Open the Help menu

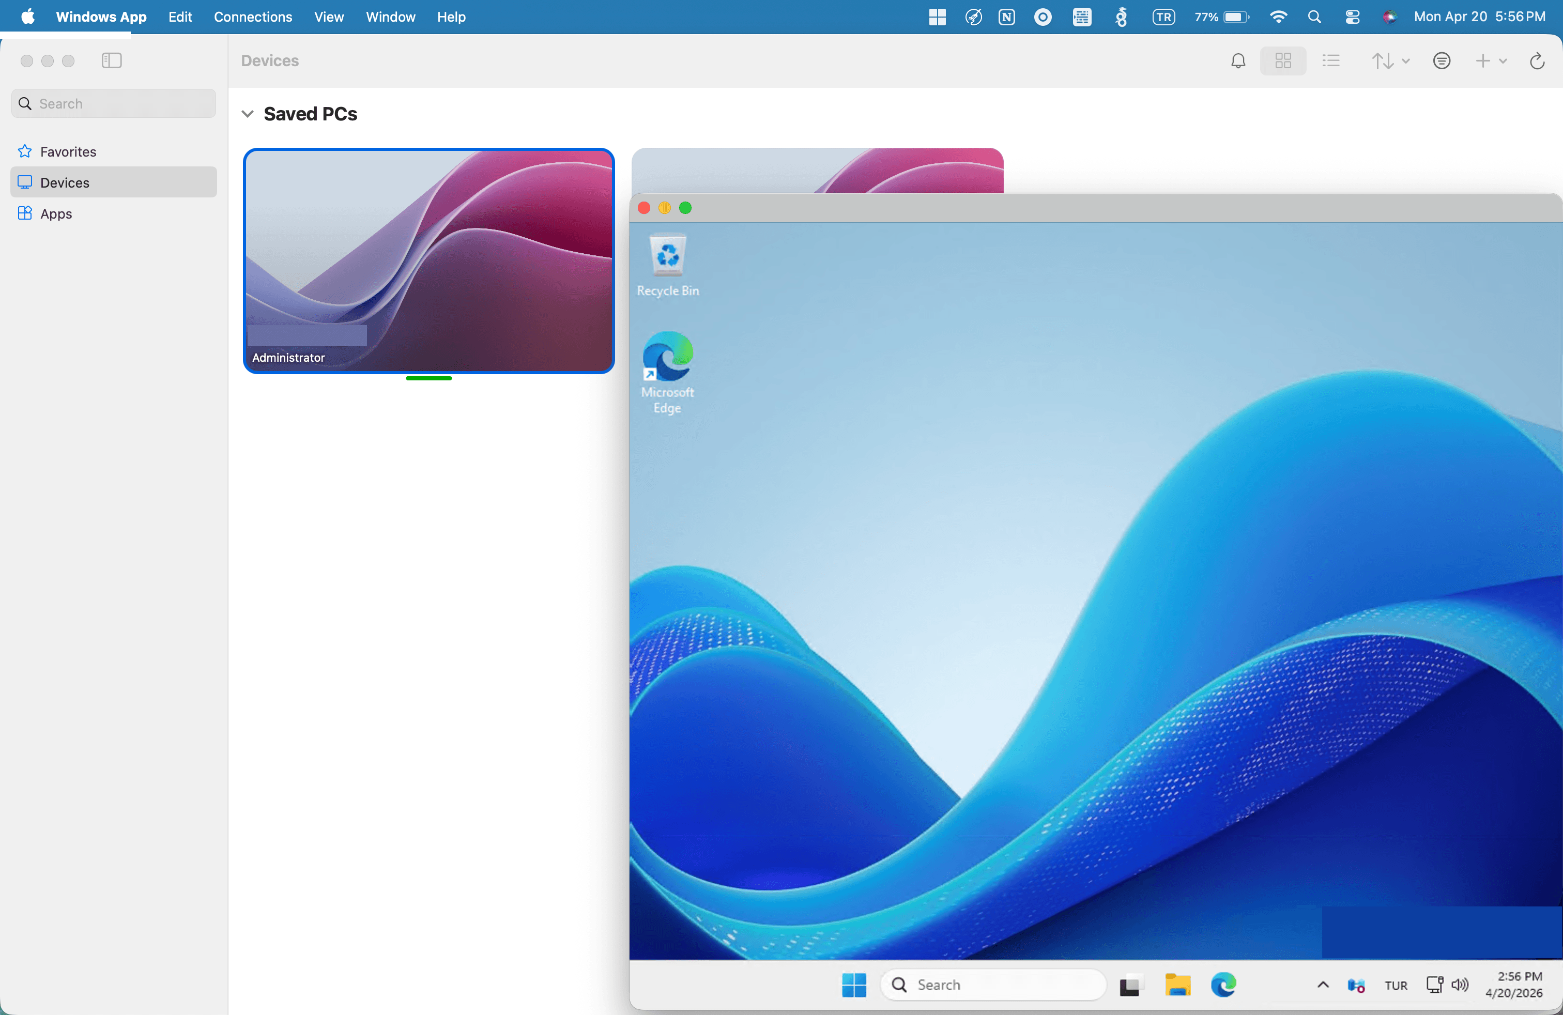(451, 17)
